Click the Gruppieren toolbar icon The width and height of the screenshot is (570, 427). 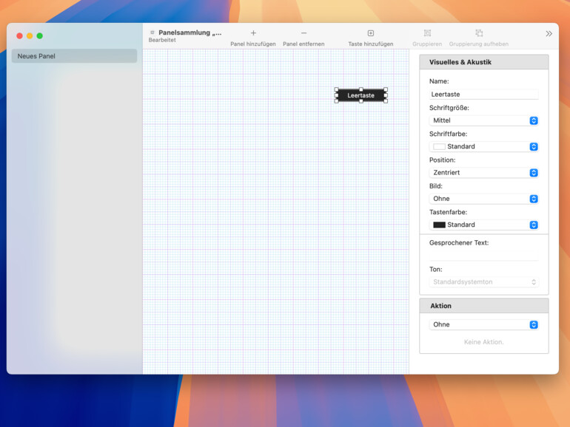click(x=427, y=33)
